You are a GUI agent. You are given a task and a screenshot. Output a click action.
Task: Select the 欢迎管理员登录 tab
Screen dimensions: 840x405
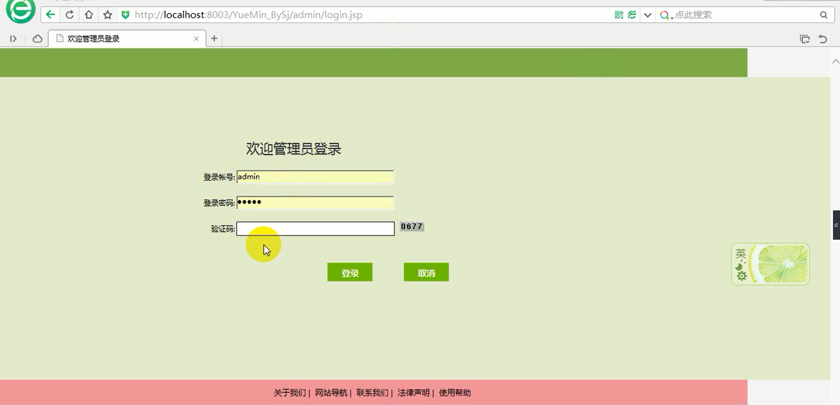127,38
